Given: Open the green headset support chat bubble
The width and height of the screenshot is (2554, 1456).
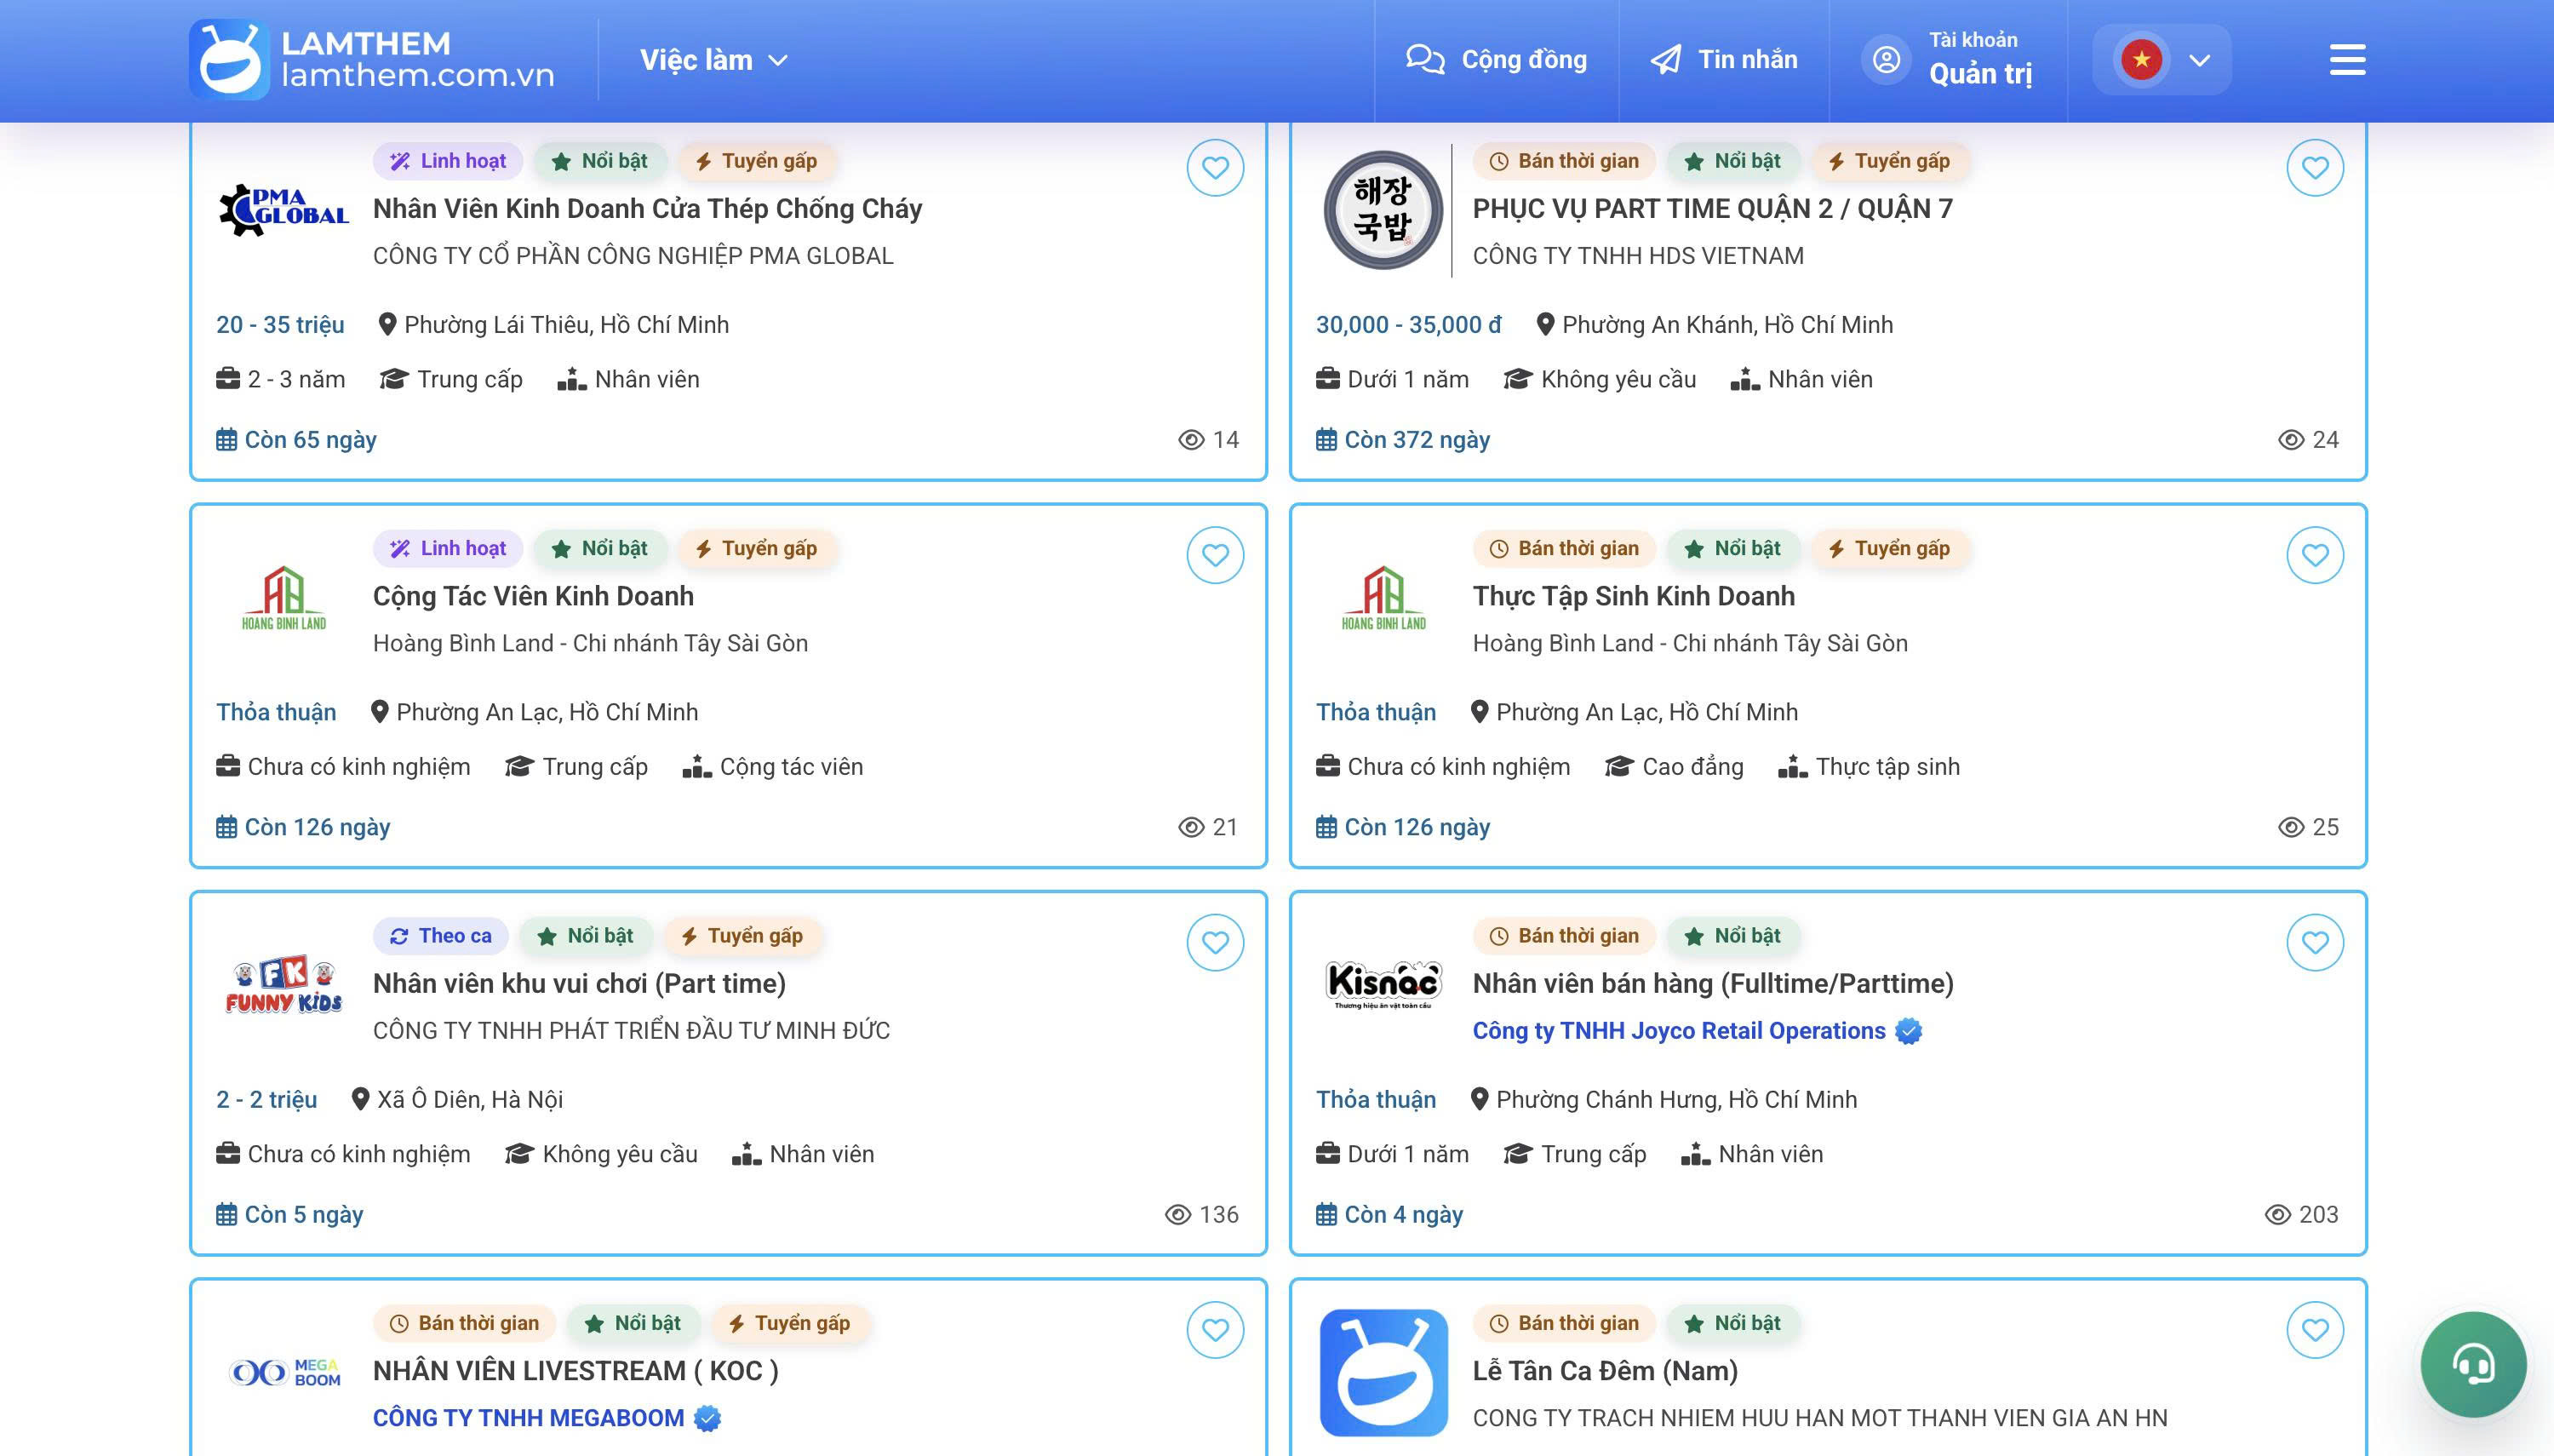Looking at the screenshot, I should tap(2473, 1364).
